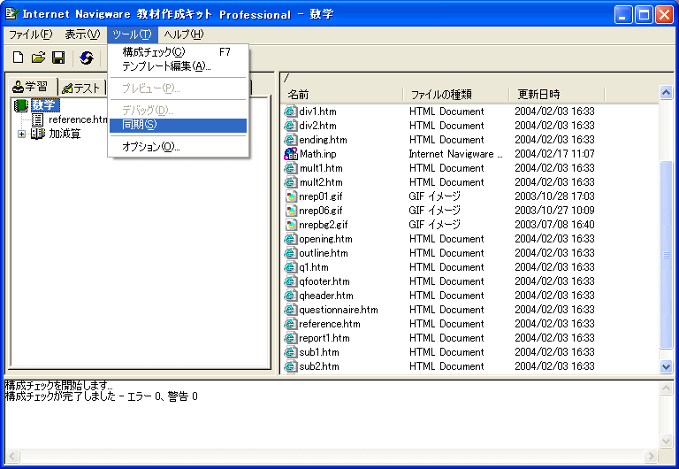Sort files by 名前 column header
The image size is (679, 469).
click(x=343, y=94)
